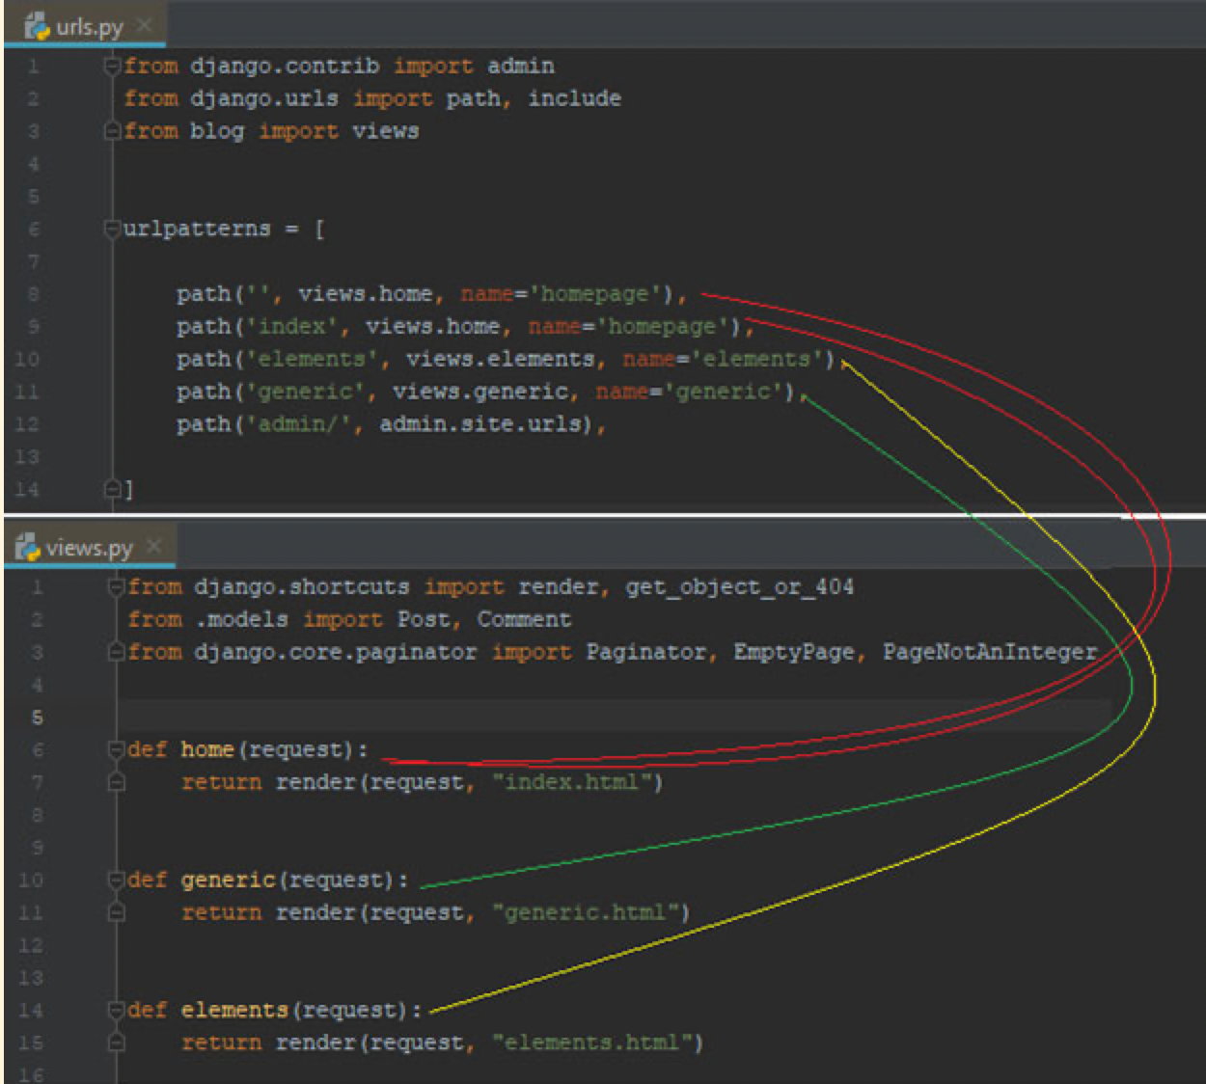Click 'get_object_or_404' in the views.py import
The width and height of the screenshot is (1206, 1084).
pyautogui.click(x=739, y=587)
